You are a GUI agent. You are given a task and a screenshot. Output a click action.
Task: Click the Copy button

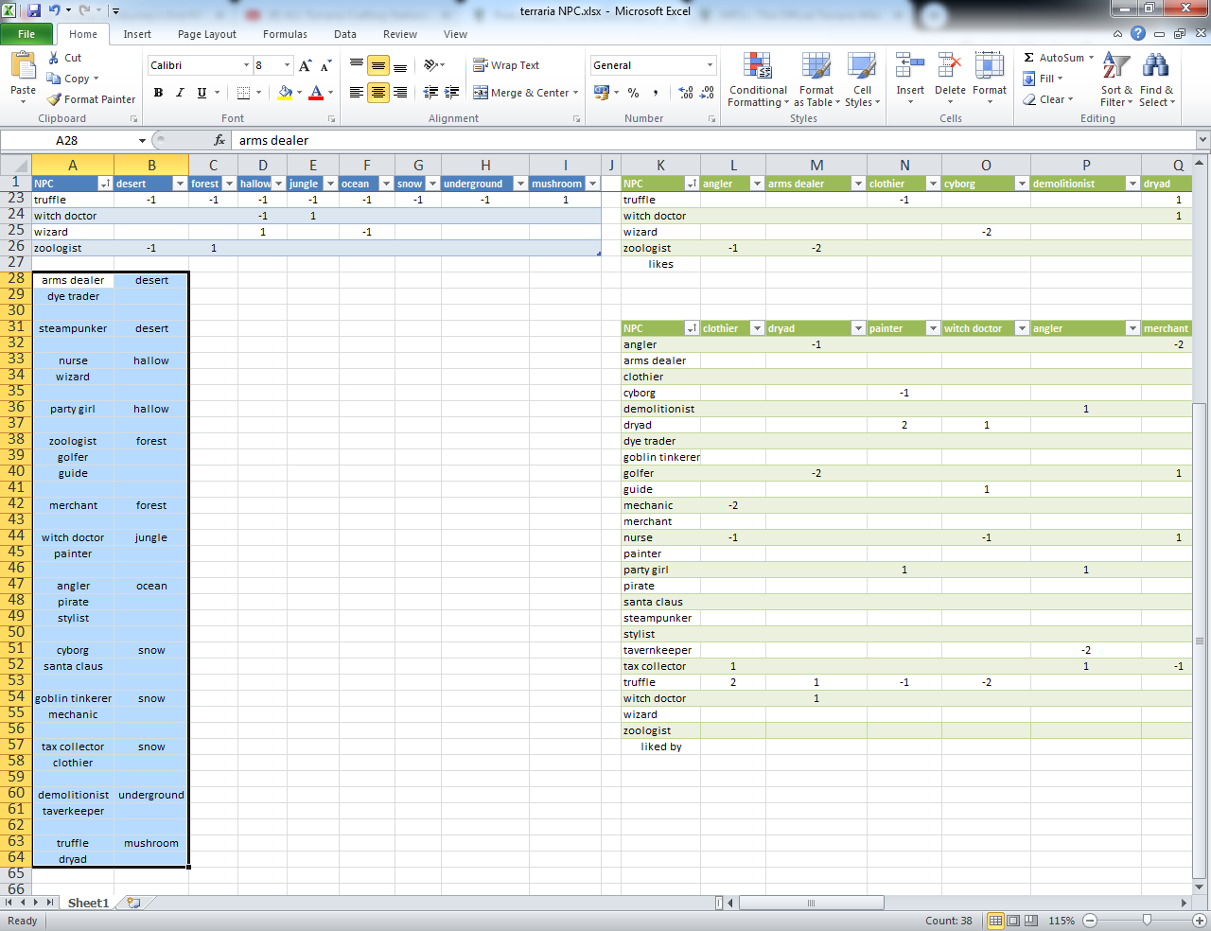[72, 79]
